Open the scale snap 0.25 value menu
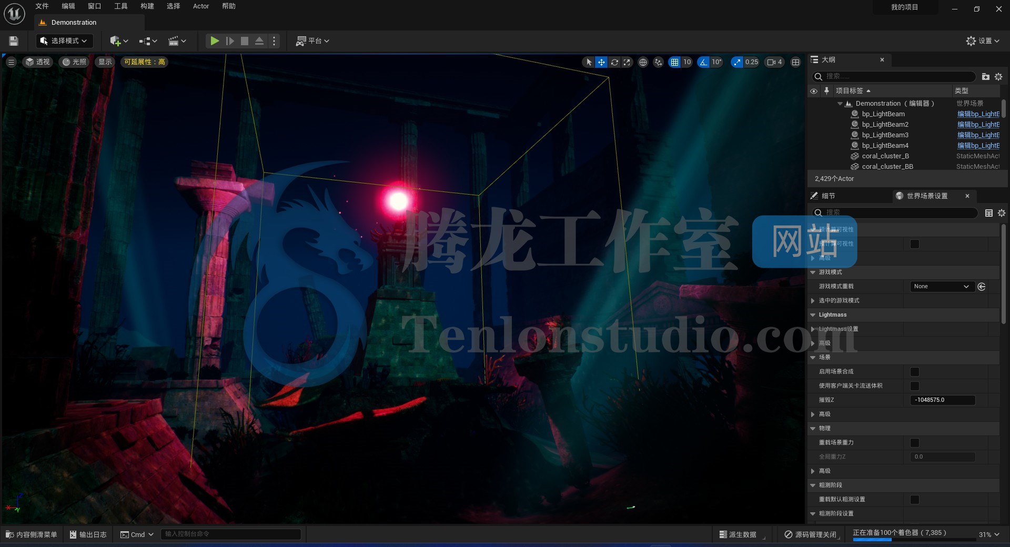1010x547 pixels. click(752, 62)
